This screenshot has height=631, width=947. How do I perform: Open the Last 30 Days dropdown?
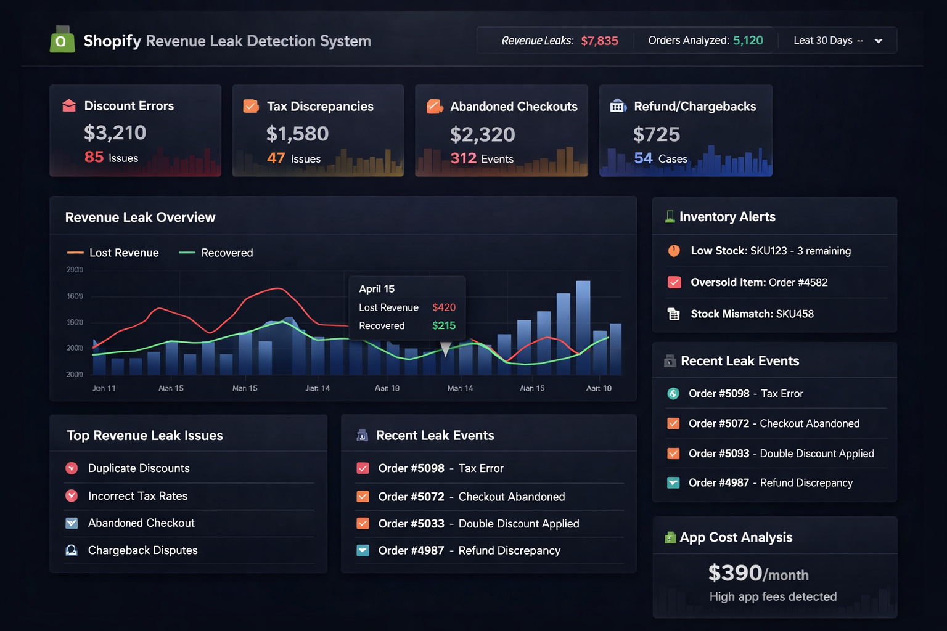(838, 40)
